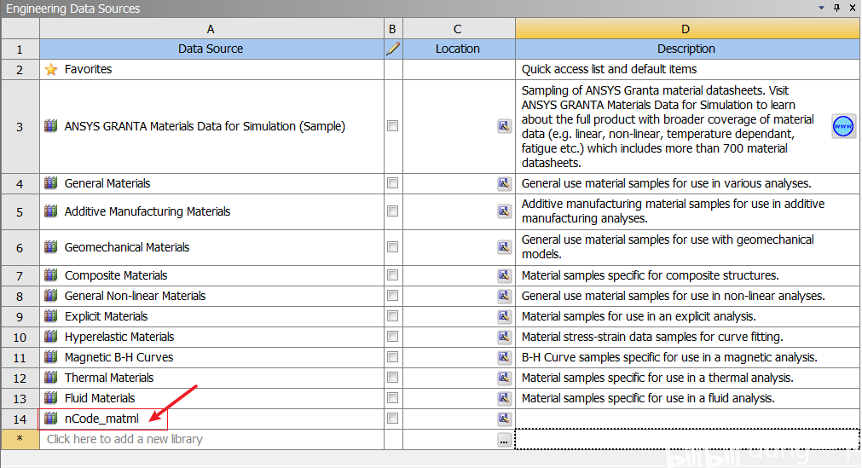Open the www globe link for GRANTA
The height and width of the screenshot is (468, 862).
pos(842,126)
